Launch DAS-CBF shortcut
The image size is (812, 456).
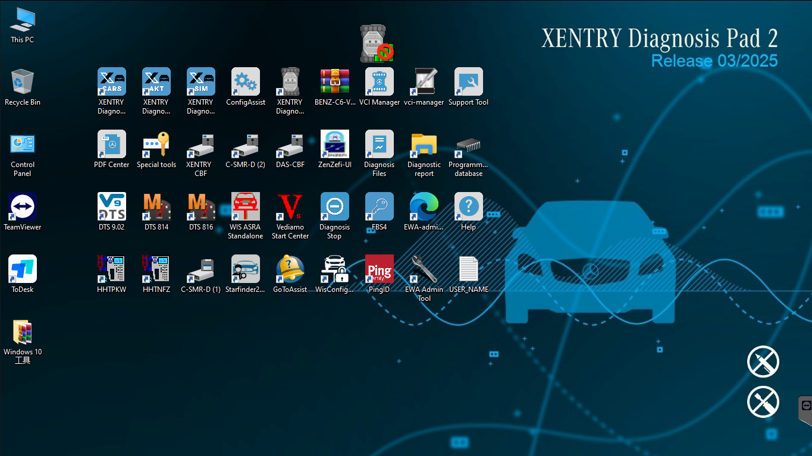point(290,144)
